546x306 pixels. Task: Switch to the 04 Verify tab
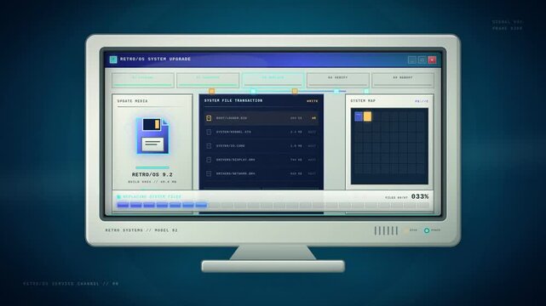click(338, 80)
